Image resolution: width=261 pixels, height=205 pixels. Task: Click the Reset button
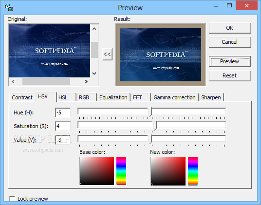click(230, 75)
